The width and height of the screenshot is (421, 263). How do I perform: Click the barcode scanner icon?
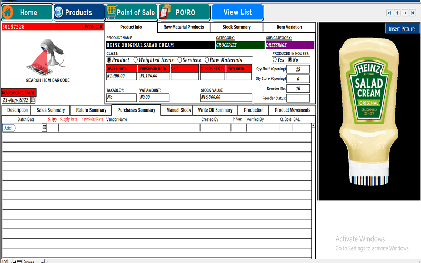(48, 54)
